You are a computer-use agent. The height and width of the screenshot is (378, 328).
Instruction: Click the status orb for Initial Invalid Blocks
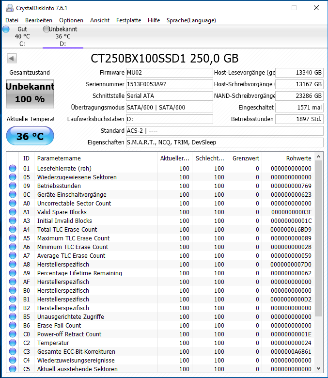click(x=13, y=220)
